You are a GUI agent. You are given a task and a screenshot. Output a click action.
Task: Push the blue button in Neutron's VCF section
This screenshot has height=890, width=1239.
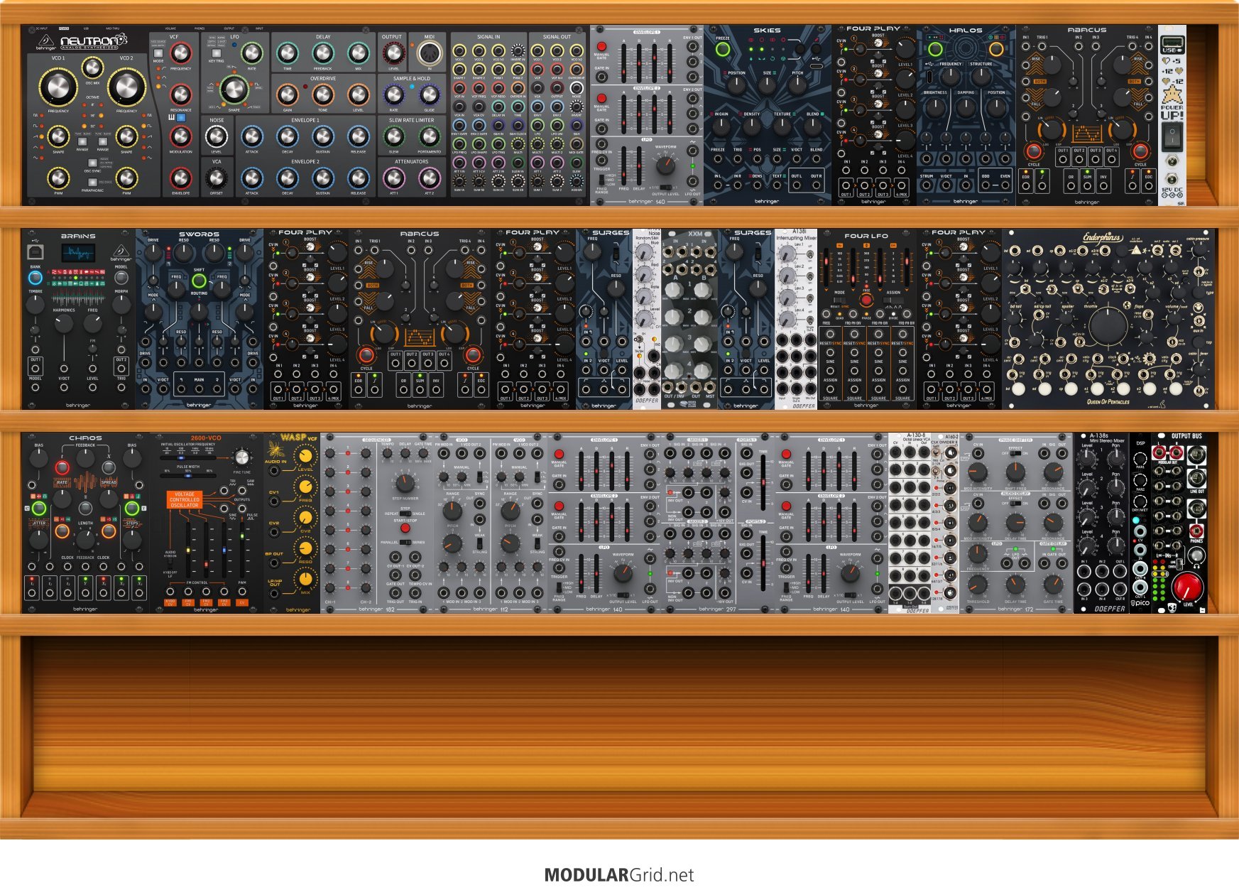(180, 117)
